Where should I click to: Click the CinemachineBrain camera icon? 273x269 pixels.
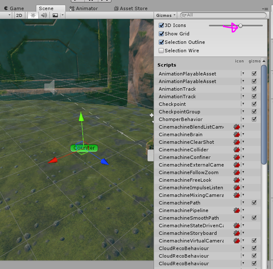click(x=237, y=134)
